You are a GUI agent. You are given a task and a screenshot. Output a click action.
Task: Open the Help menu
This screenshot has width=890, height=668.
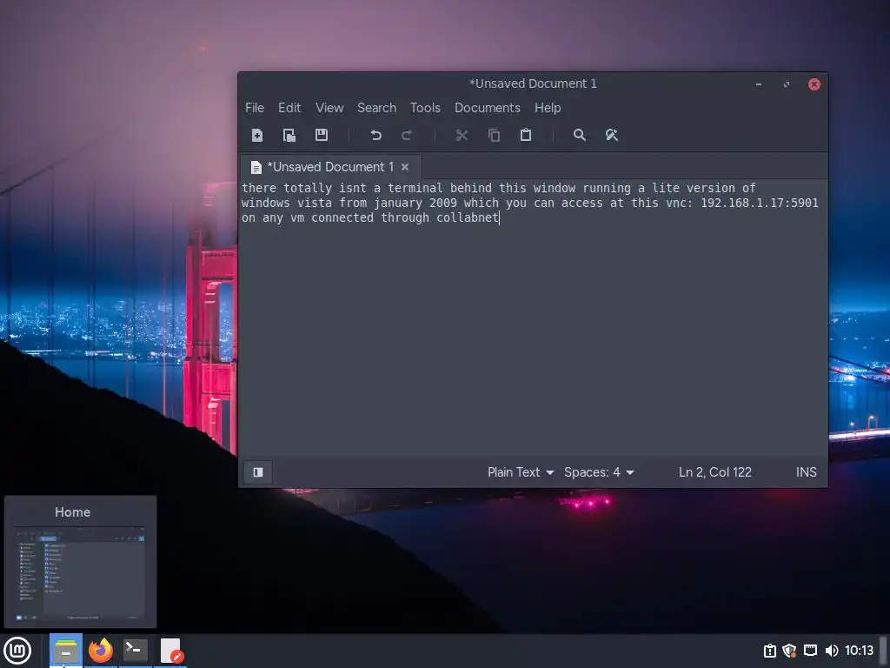pos(548,108)
